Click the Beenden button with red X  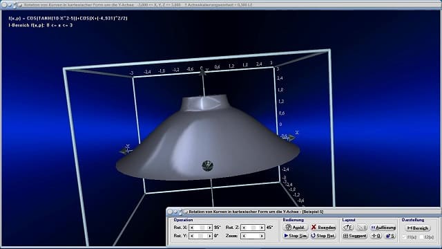coord(323,228)
